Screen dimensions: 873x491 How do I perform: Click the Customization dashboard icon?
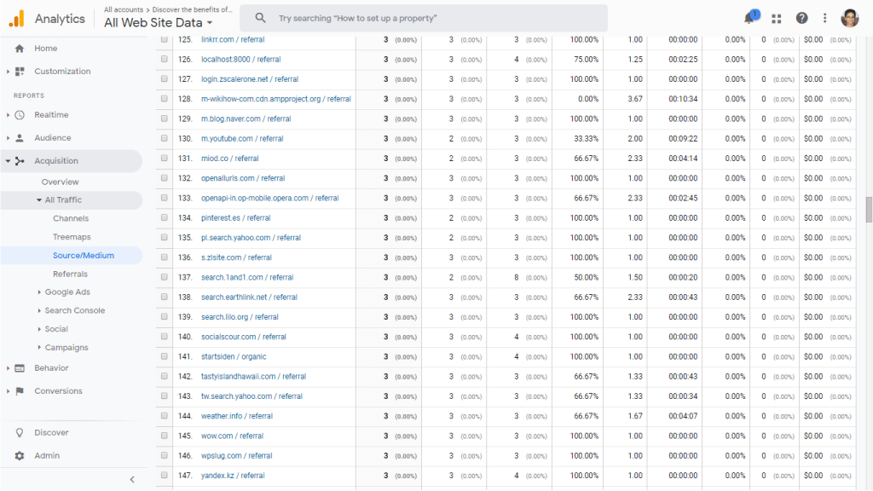tap(20, 72)
